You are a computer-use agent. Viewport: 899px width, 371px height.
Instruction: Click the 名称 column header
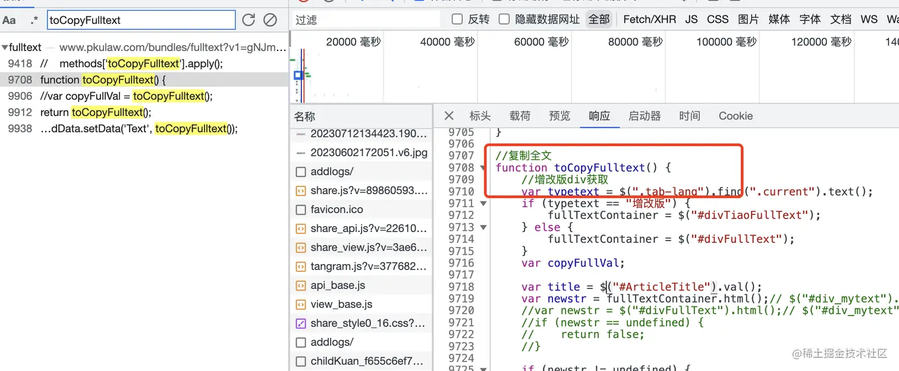click(x=362, y=117)
